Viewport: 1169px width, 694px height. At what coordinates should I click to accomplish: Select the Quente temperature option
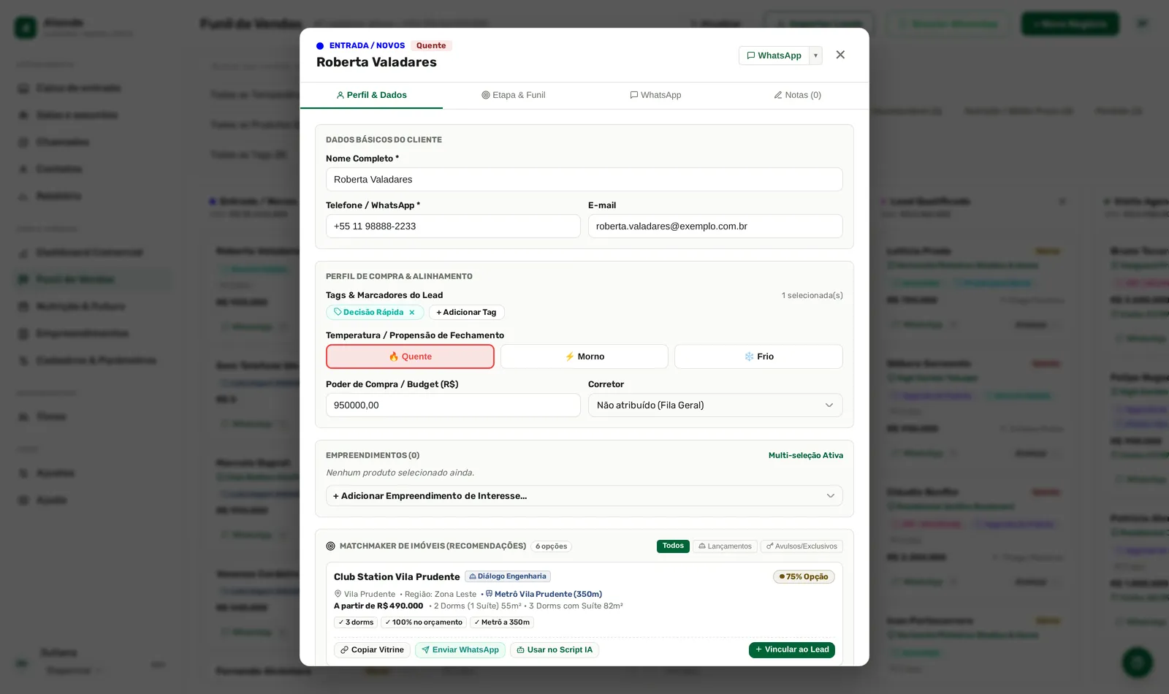(410, 356)
